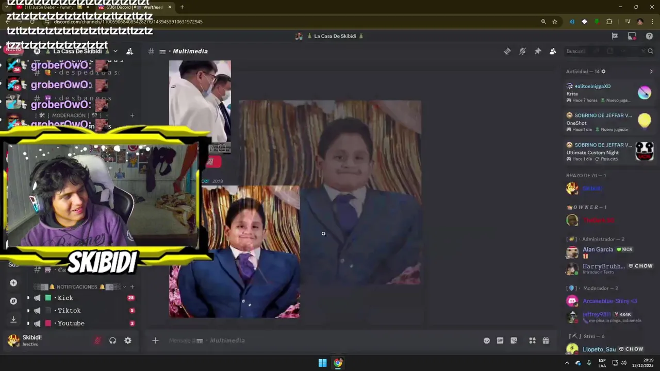Open the Tiktok announcement channel
This screenshot has width=660, height=371.
coord(69,311)
